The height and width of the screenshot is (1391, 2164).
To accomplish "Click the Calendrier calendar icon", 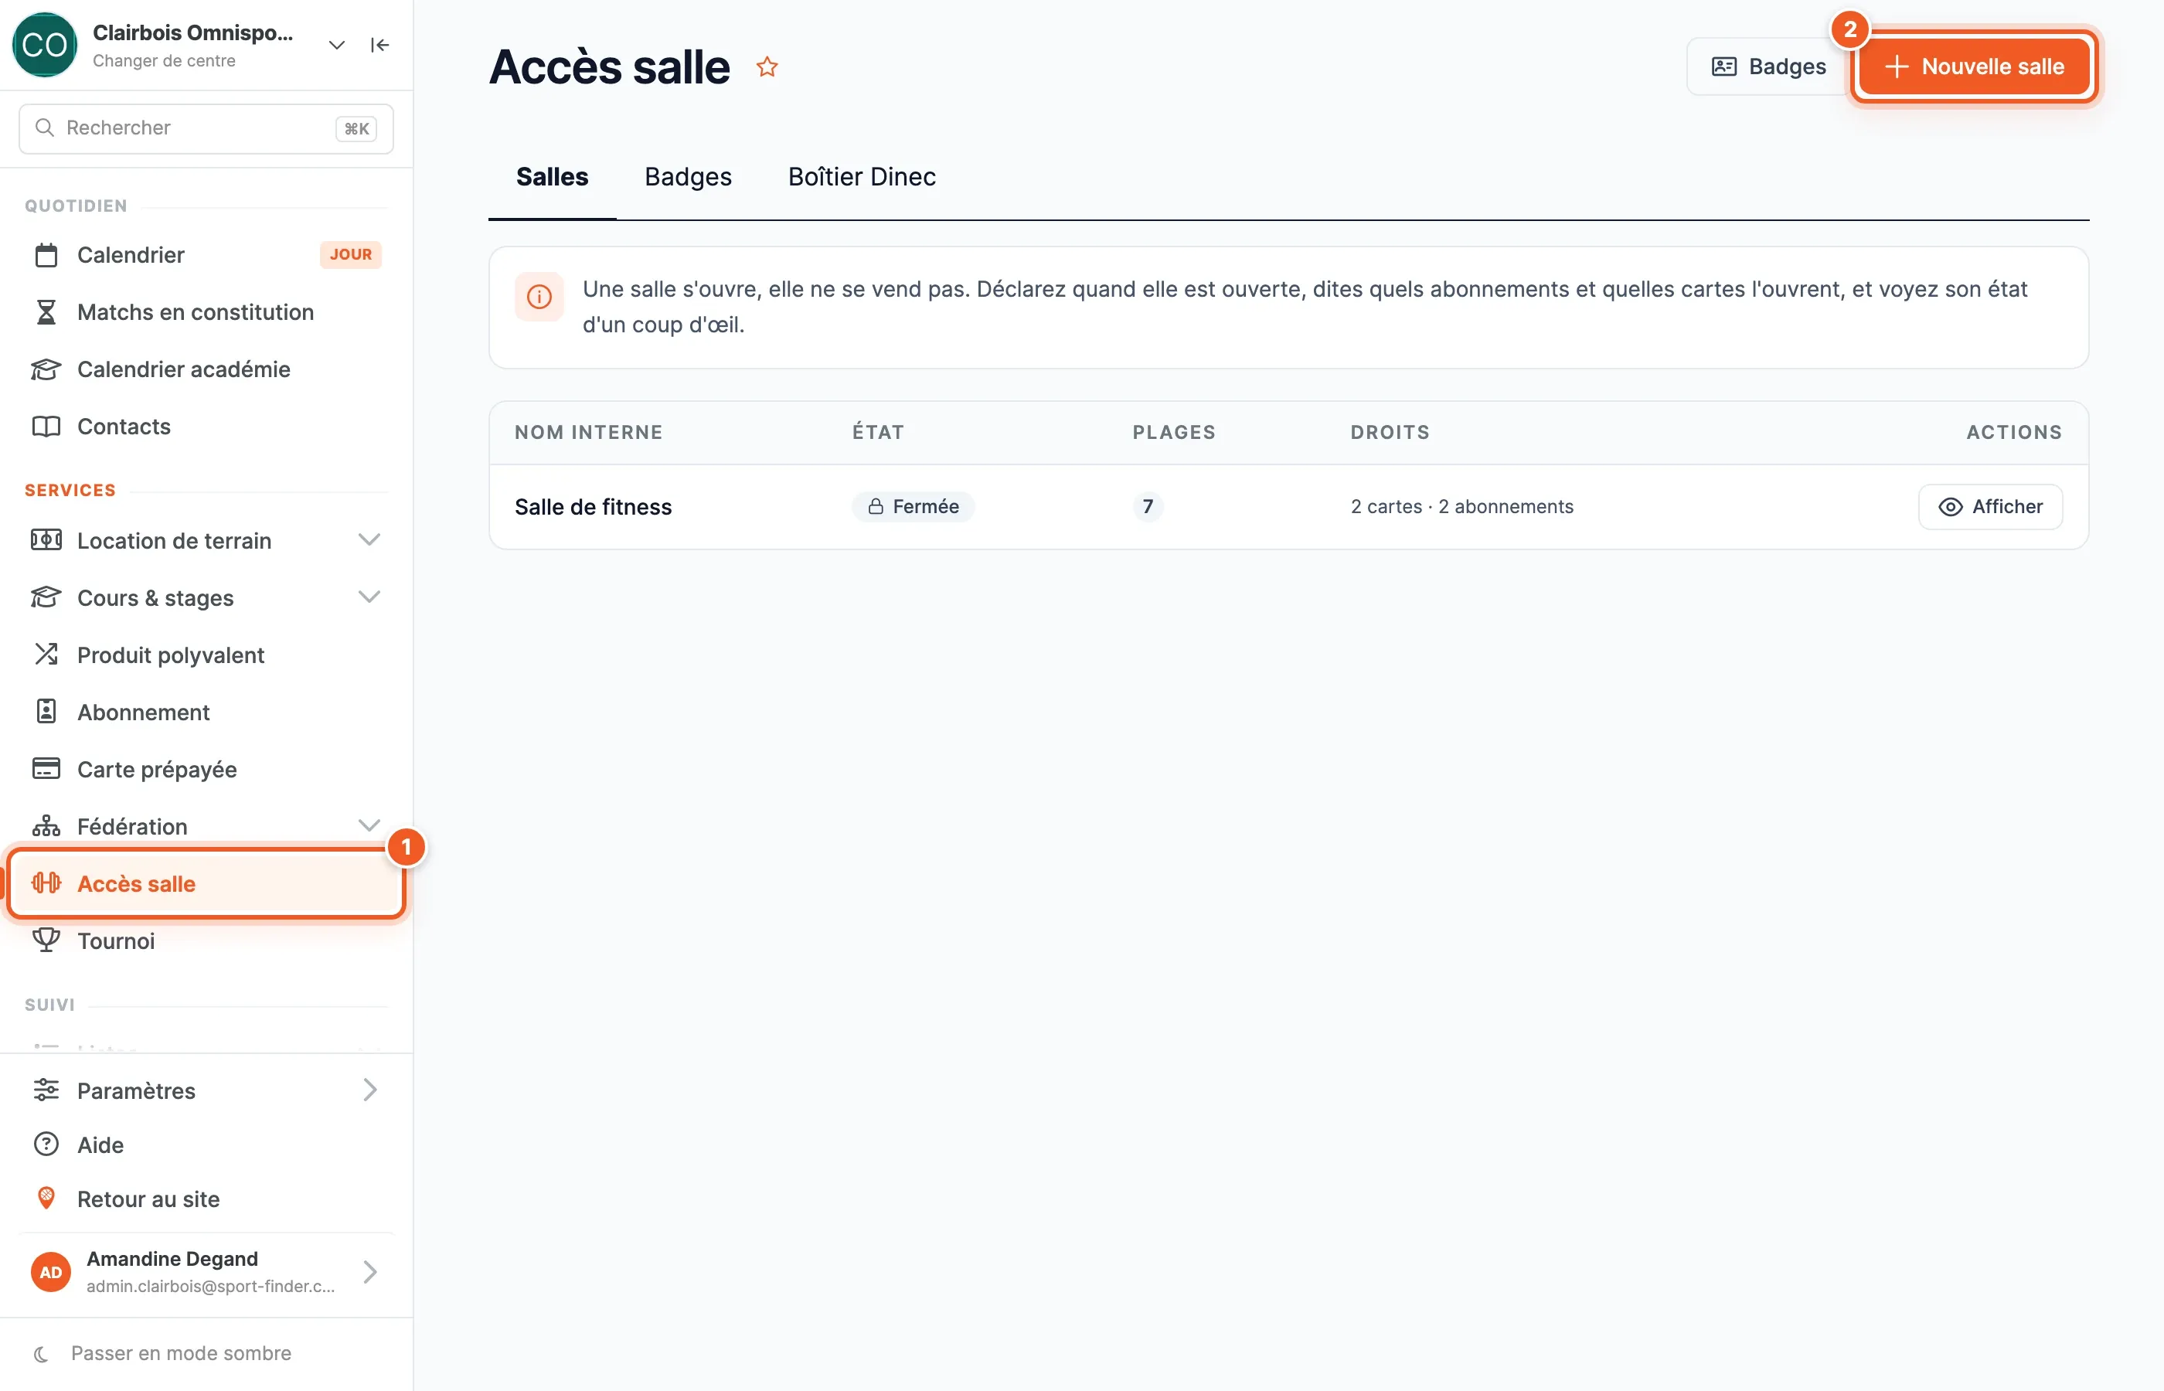I will coord(46,256).
